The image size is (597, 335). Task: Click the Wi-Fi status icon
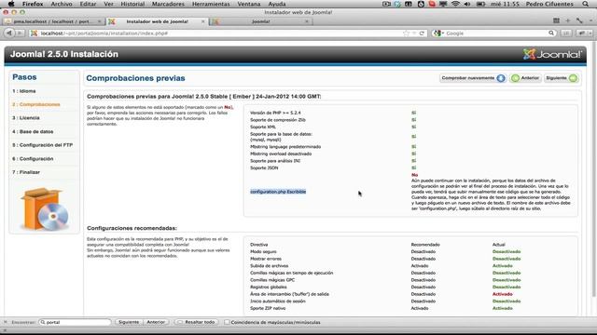455,4
